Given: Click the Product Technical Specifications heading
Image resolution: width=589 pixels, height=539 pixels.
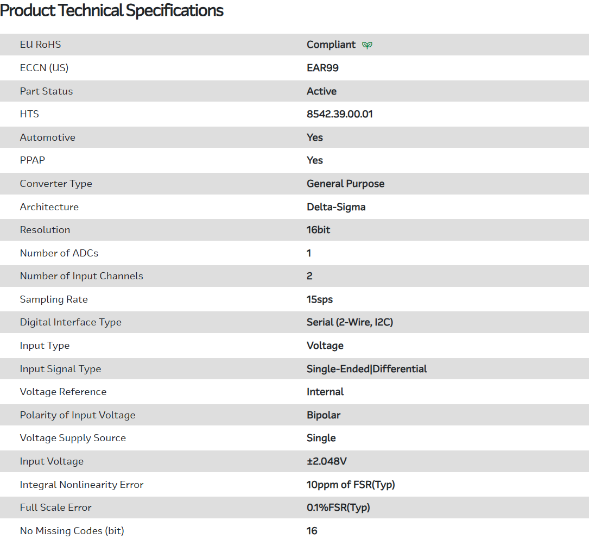Looking at the screenshot, I should click(112, 10).
